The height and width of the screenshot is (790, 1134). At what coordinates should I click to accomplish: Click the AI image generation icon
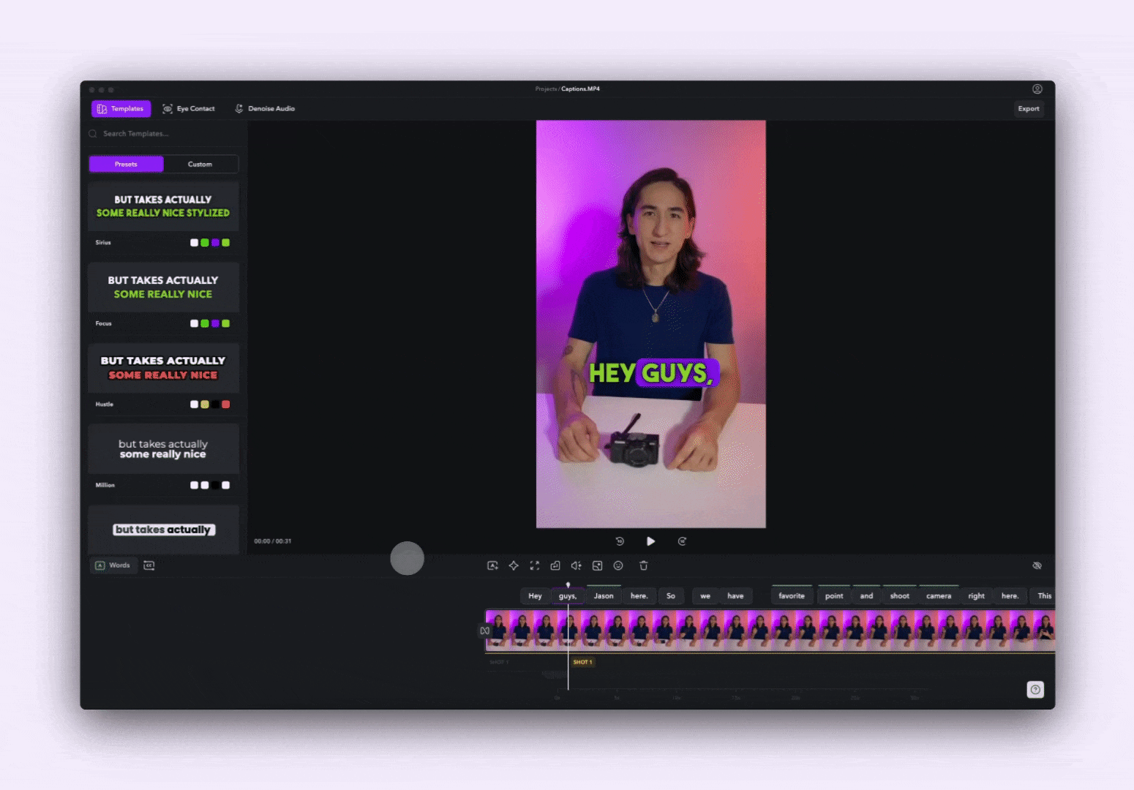pyautogui.click(x=597, y=565)
